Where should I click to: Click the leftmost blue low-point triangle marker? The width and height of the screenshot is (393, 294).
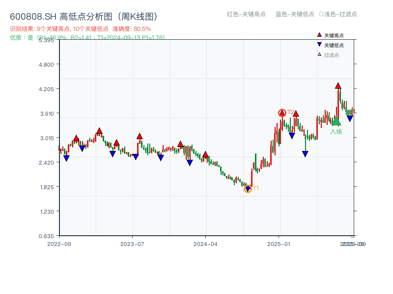[67, 158]
